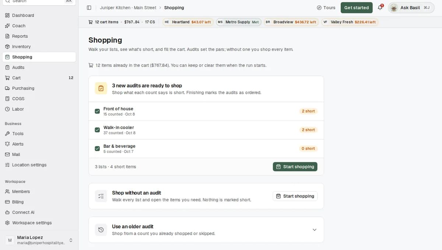
Task: Click the new audits clipboard badge icon
Action: pyautogui.click(x=101, y=88)
